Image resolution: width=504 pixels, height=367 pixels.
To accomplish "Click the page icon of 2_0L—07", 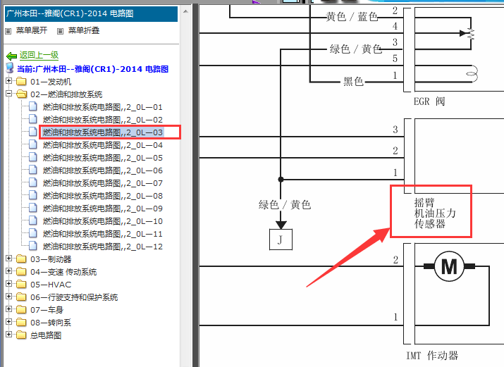I will click(x=33, y=182).
